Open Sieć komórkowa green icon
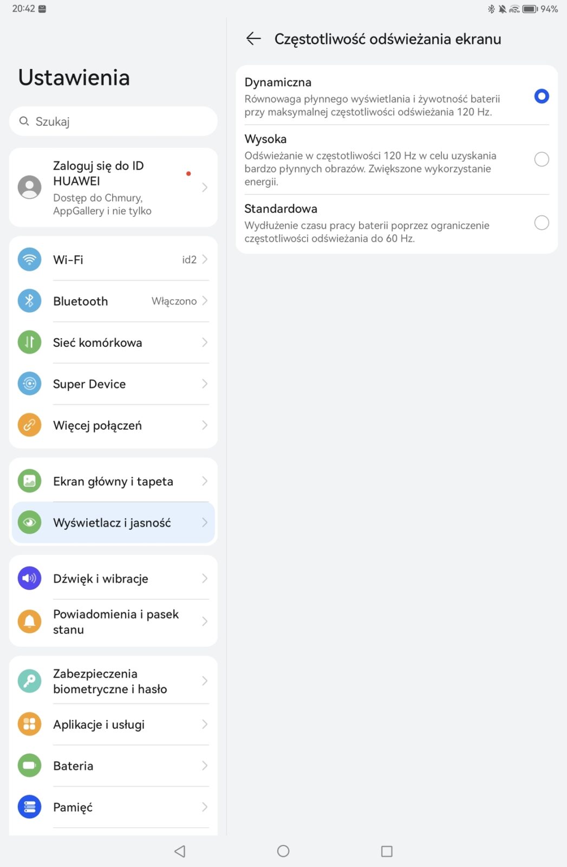Image resolution: width=567 pixels, height=867 pixels. point(30,342)
